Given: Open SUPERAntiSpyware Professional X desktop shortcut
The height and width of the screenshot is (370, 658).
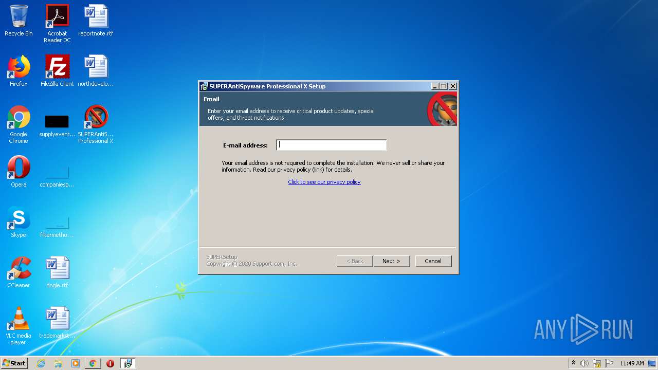Looking at the screenshot, I should pos(96,124).
